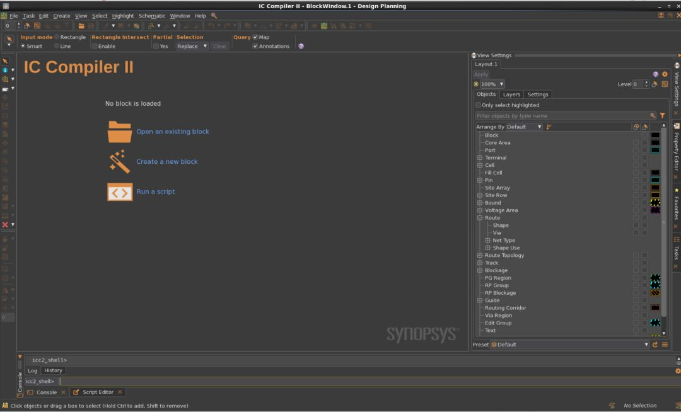Click the purple help icon in selection options bar
Screen dimensions: 681x412
click(301, 46)
